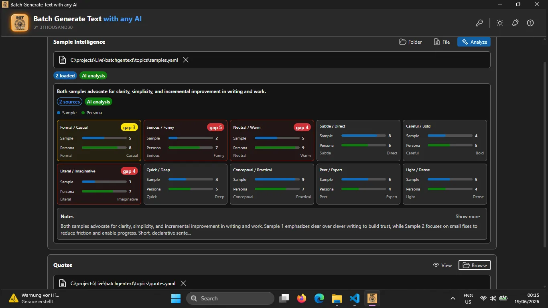Image resolution: width=548 pixels, height=308 pixels.
Task: Click the 'Peer / Expert' card title
Action: pyautogui.click(x=331, y=170)
